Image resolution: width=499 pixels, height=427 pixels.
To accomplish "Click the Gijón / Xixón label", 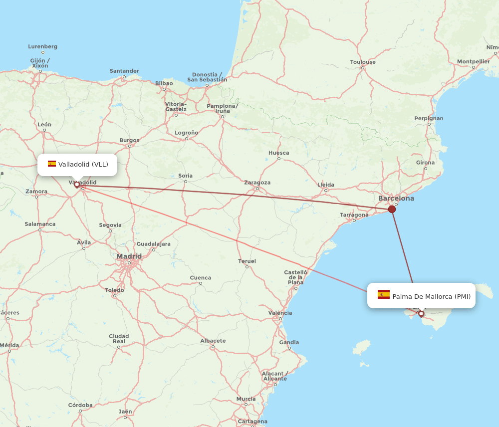I will tap(40, 63).
